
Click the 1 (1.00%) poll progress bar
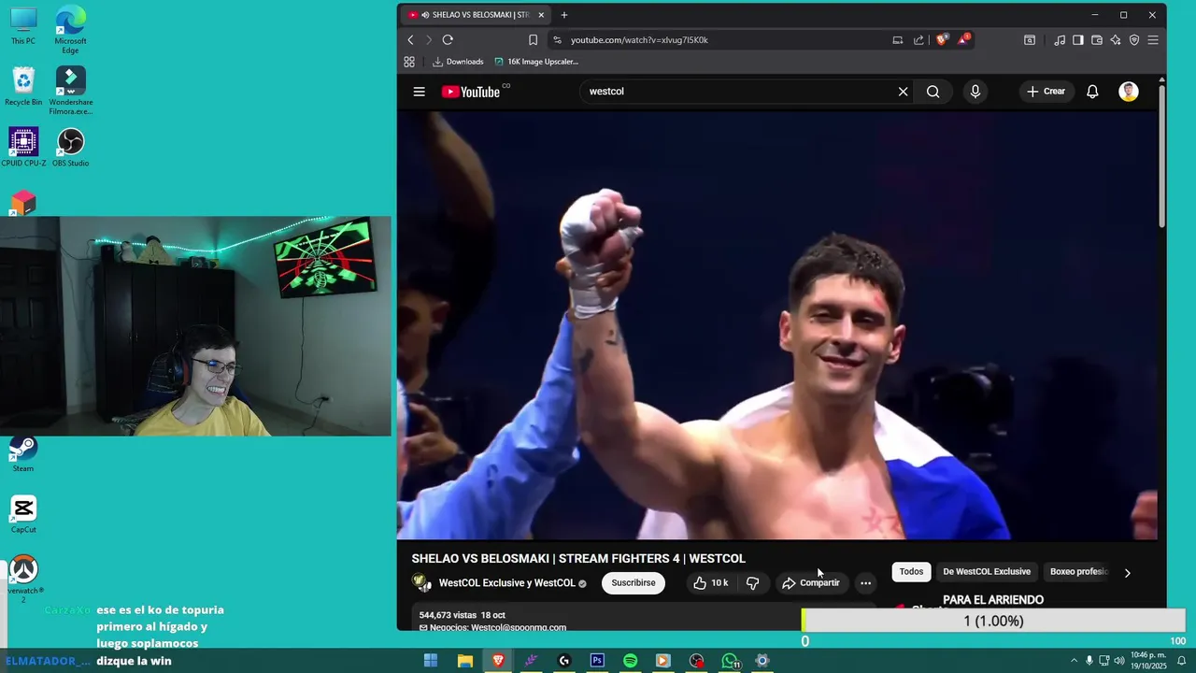(x=993, y=621)
